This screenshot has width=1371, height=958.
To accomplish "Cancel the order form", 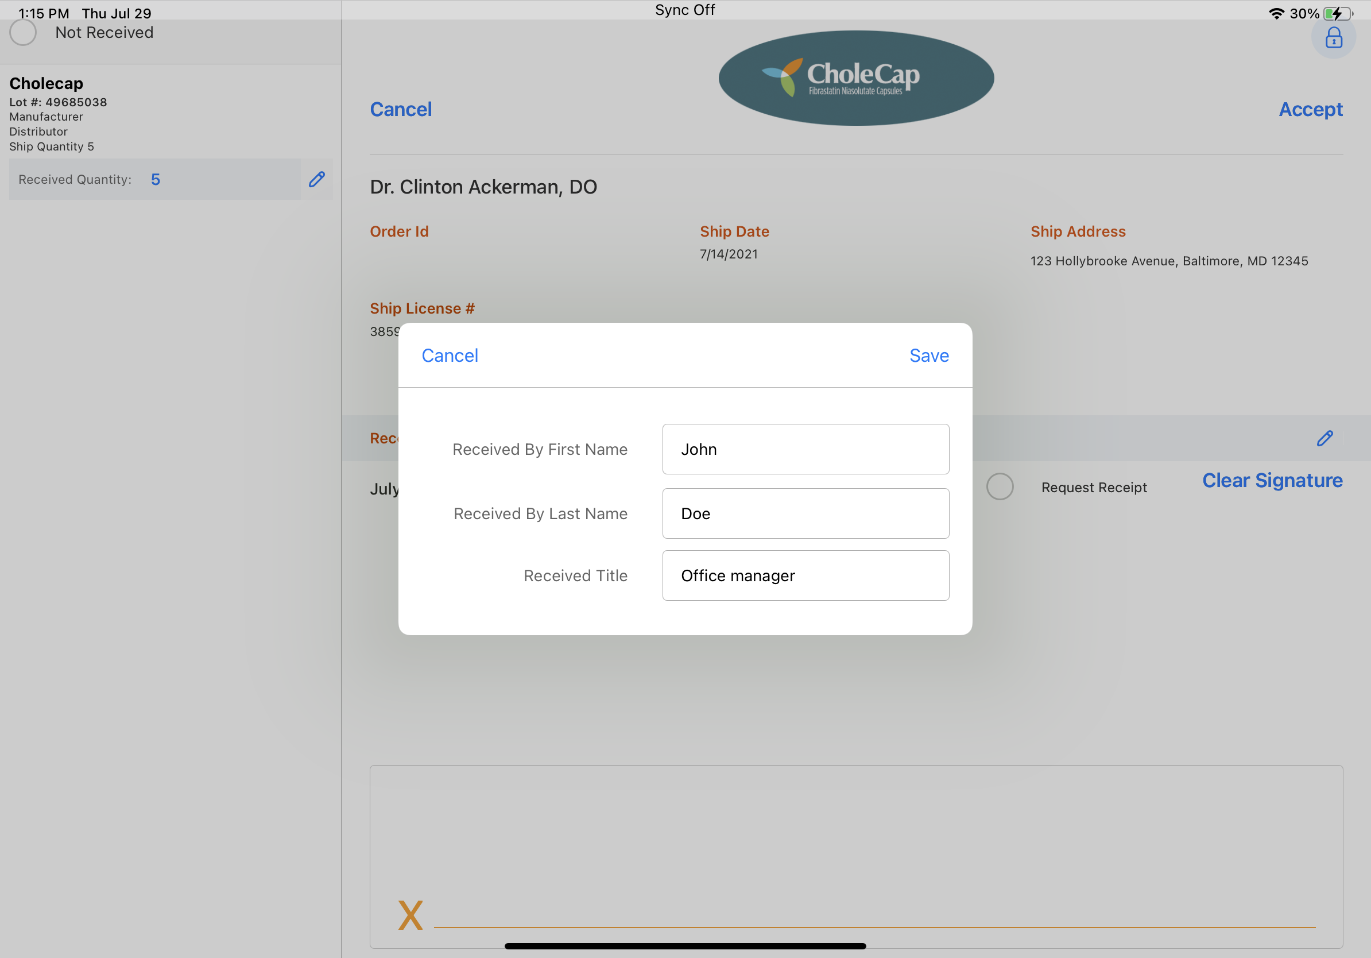I will click(401, 109).
